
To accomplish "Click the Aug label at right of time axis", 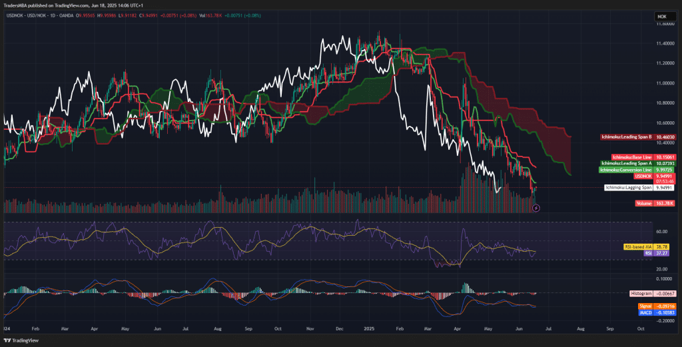I will click(x=580, y=328).
